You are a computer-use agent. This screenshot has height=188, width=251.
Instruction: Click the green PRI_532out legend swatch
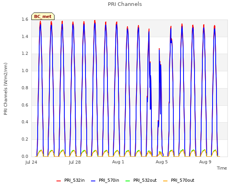(x=128, y=181)
